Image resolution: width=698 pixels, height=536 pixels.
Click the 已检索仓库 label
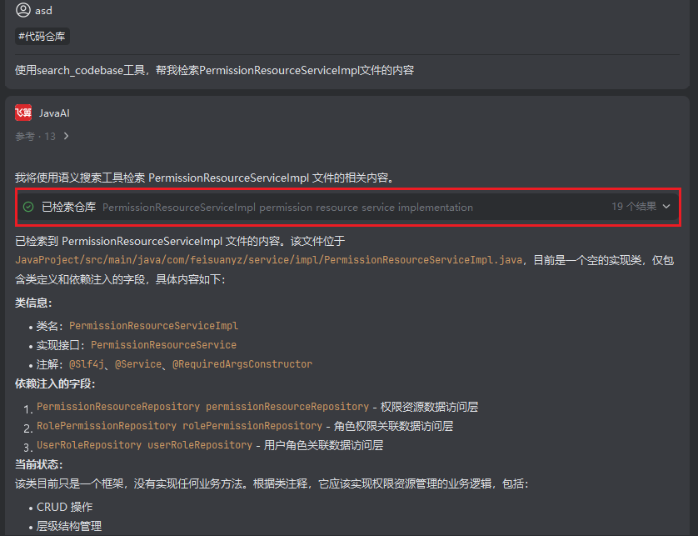click(69, 207)
